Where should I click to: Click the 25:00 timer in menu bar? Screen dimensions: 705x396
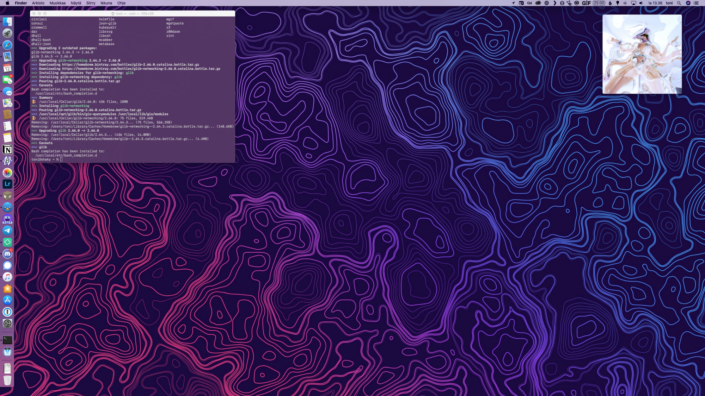(x=599, y=3)
